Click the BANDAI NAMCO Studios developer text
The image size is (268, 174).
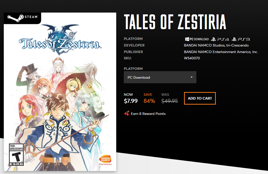pyautogui.click(x=216, y=45)
